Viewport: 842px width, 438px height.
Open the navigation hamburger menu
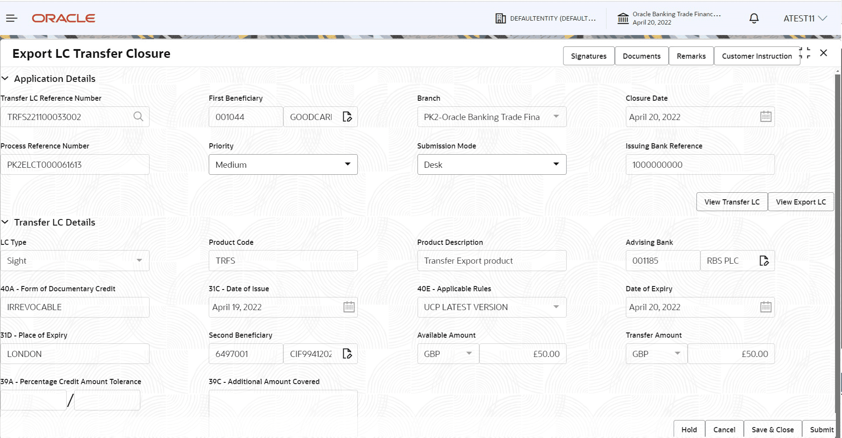click(x=11, y=18)
